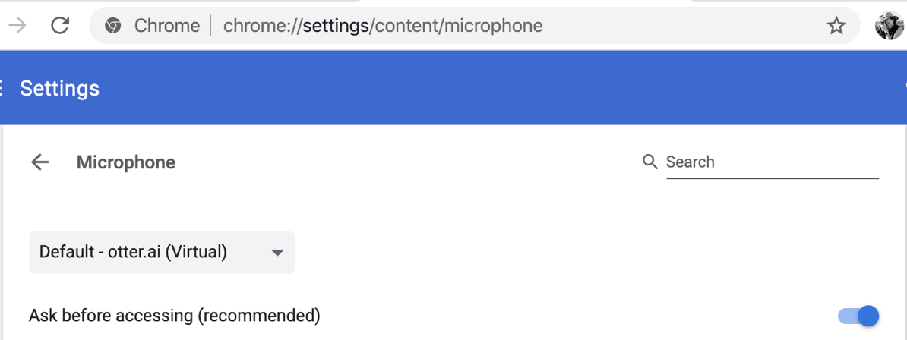Click the 'Ask before accessing (recommended)' label

(x=175, y=316)
